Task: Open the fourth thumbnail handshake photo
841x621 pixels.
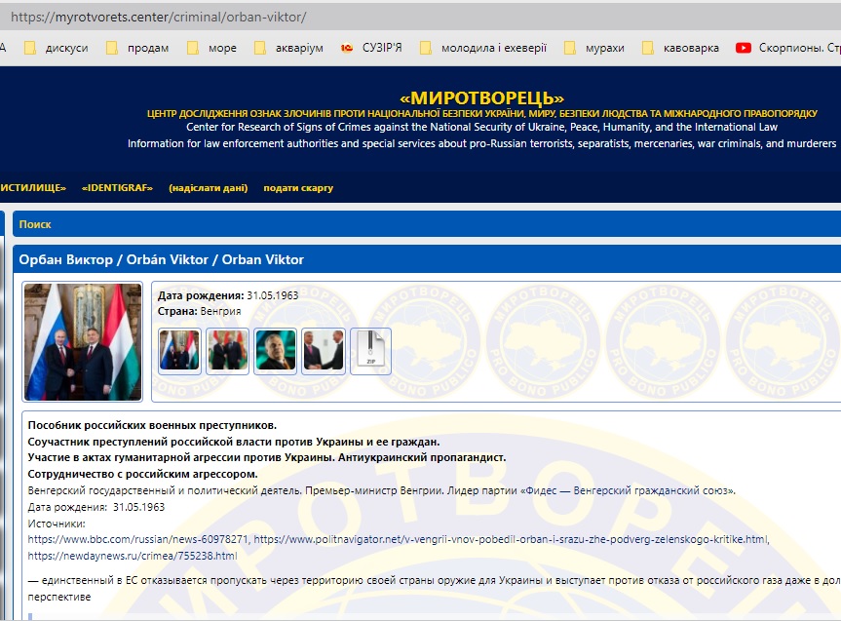Action: point(324,351)
